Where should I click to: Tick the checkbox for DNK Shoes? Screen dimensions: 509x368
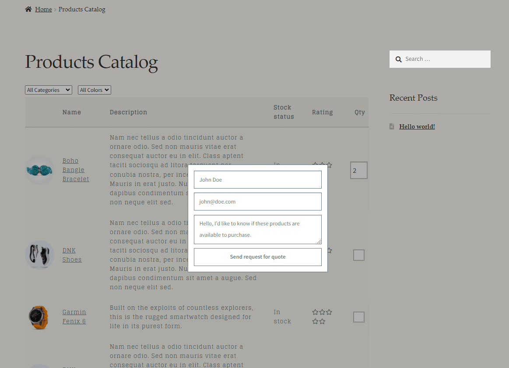point(359,255)
